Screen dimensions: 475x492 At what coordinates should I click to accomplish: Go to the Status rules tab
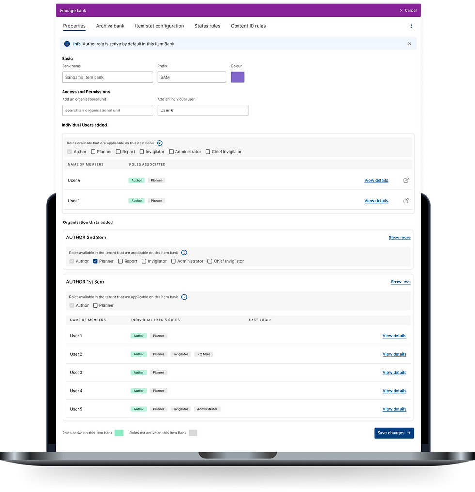(207, 26)
